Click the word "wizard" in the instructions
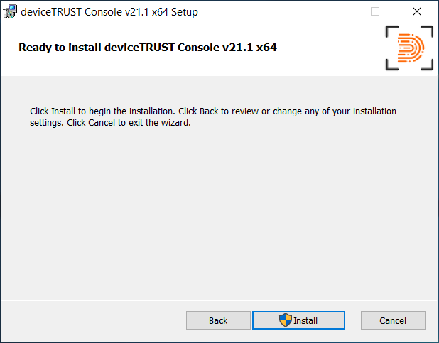 [175, 122]
